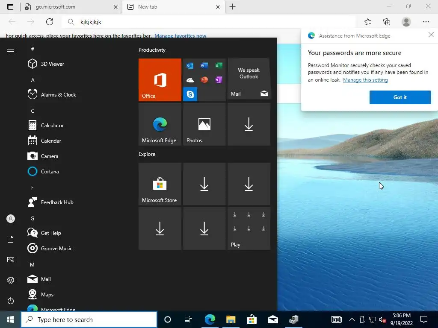Click the Type here to search box
This screenshot has height=328, width=438.
tap(89, 319)
